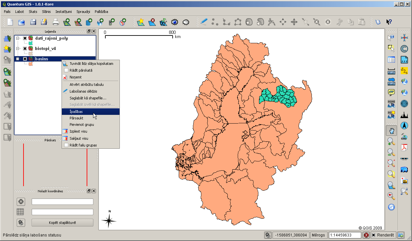
Task: Open the Slānis menu
Action: pyautogui.click(x=46, y=12)
